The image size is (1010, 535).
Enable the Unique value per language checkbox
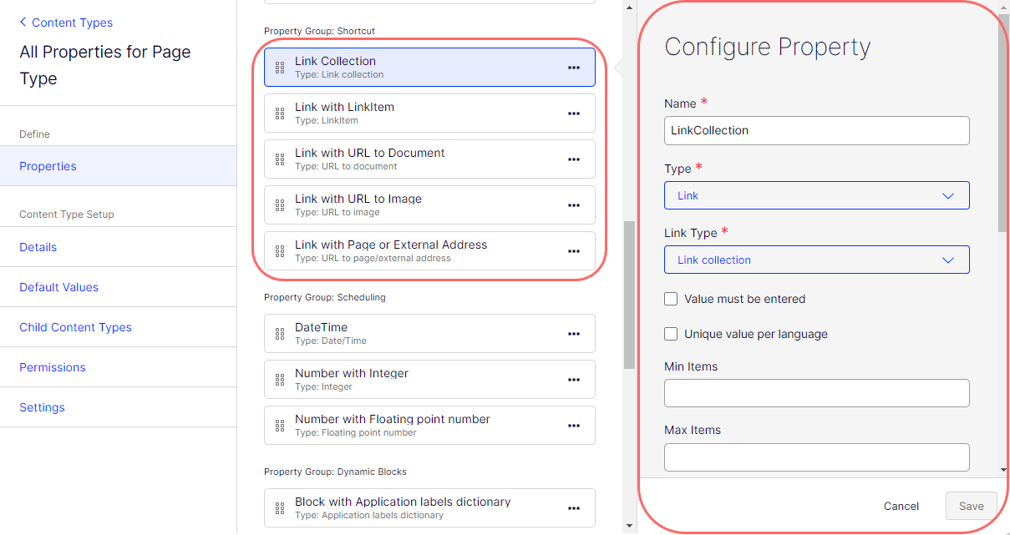click(671, 334)
